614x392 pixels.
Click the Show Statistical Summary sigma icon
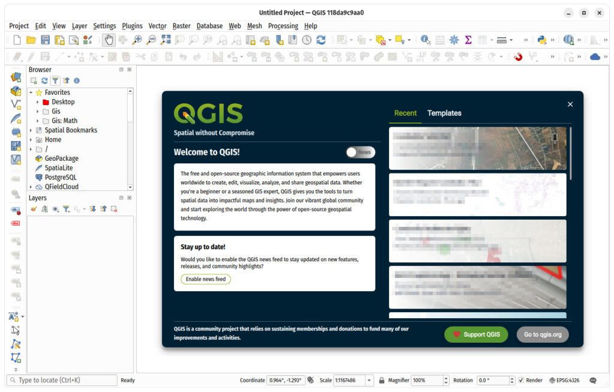468,40
